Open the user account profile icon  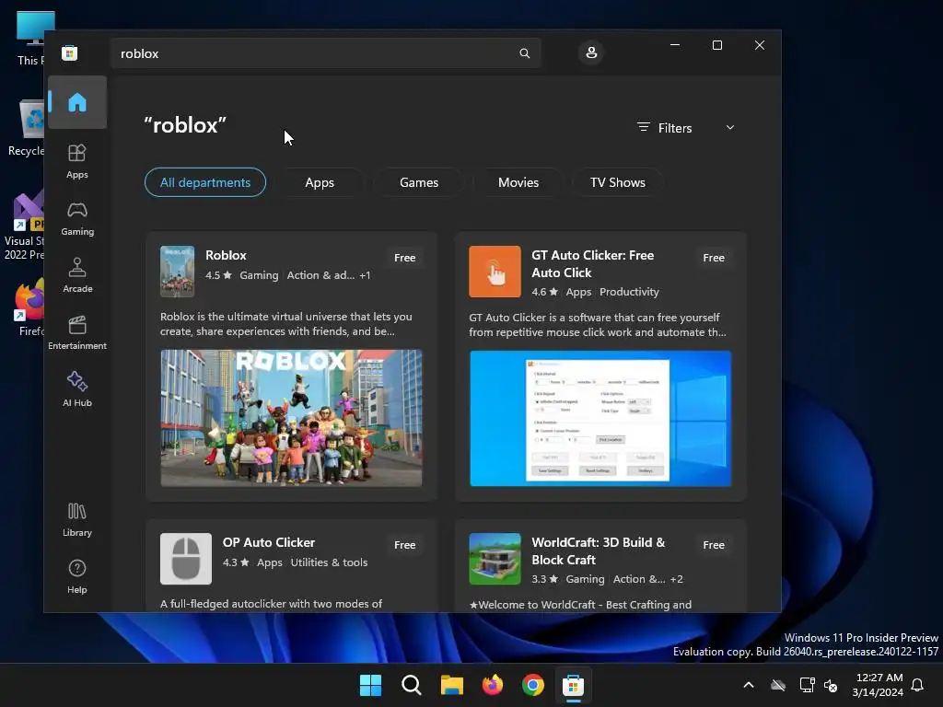tap(591, 52)
